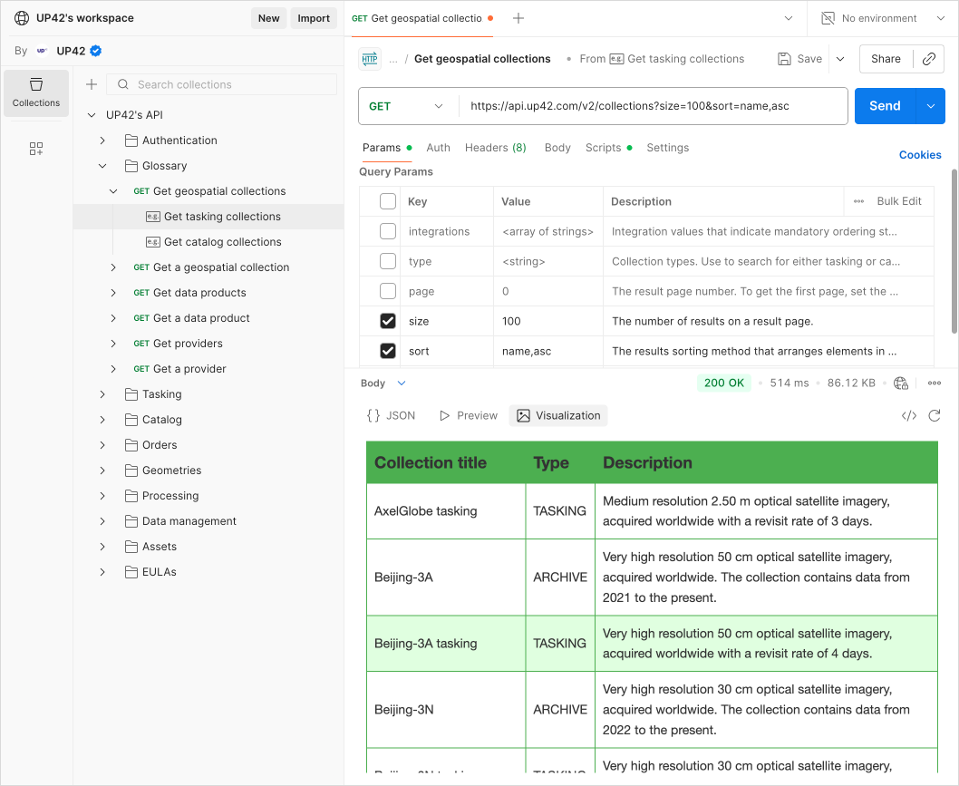Enable the integrations parameter checkbox

click(388, 231)
